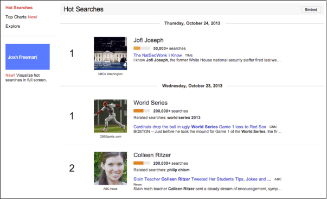Select Explore in the sidebar
Image resolution: width=327 pixels, height=199 pixels.
point(12,26)
